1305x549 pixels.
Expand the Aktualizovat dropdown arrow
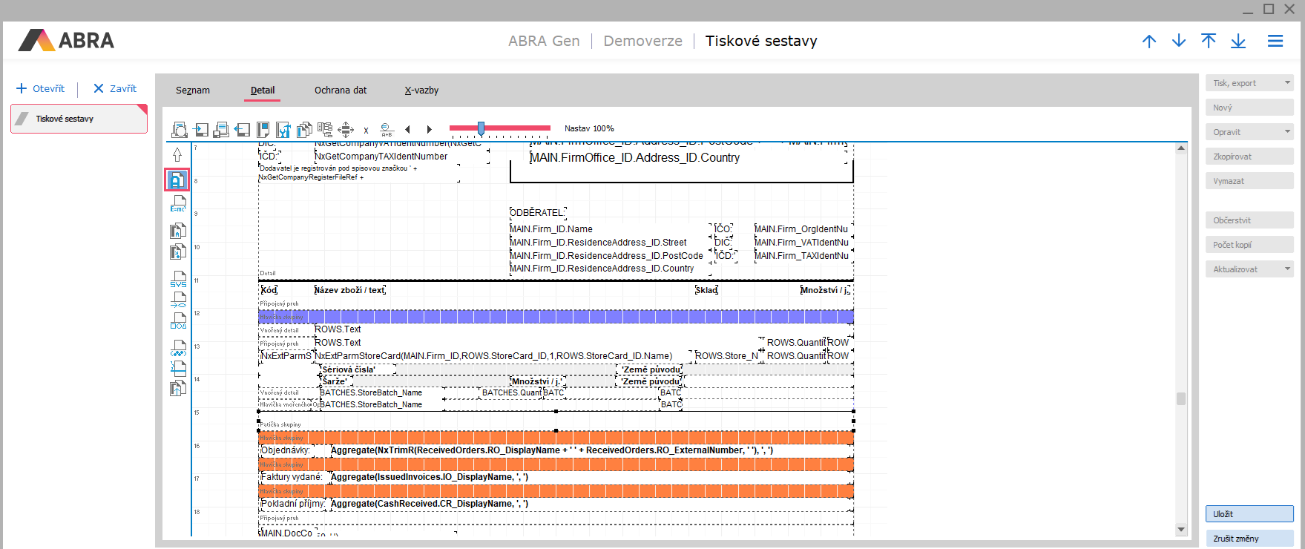click(1287, 269)
